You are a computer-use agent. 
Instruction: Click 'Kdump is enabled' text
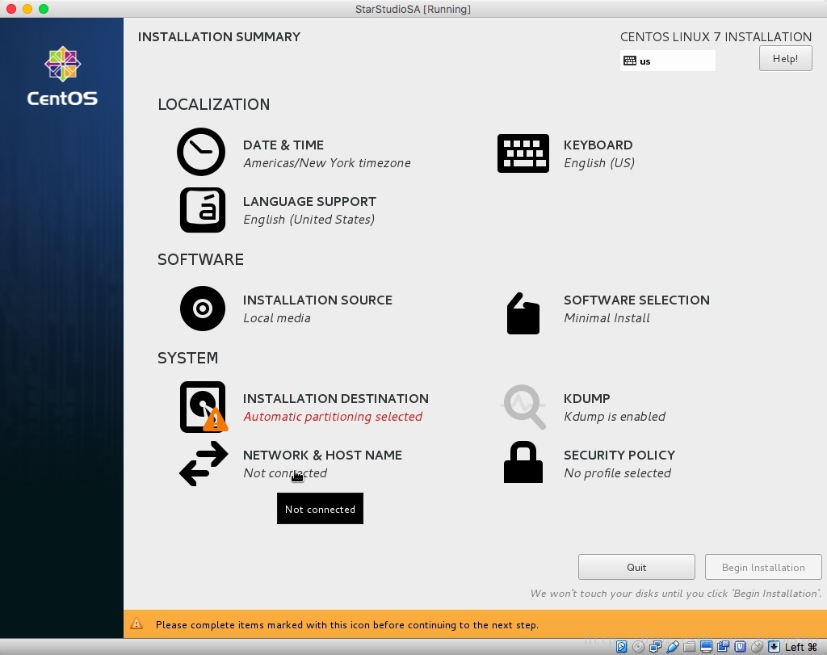pos(615,417)
